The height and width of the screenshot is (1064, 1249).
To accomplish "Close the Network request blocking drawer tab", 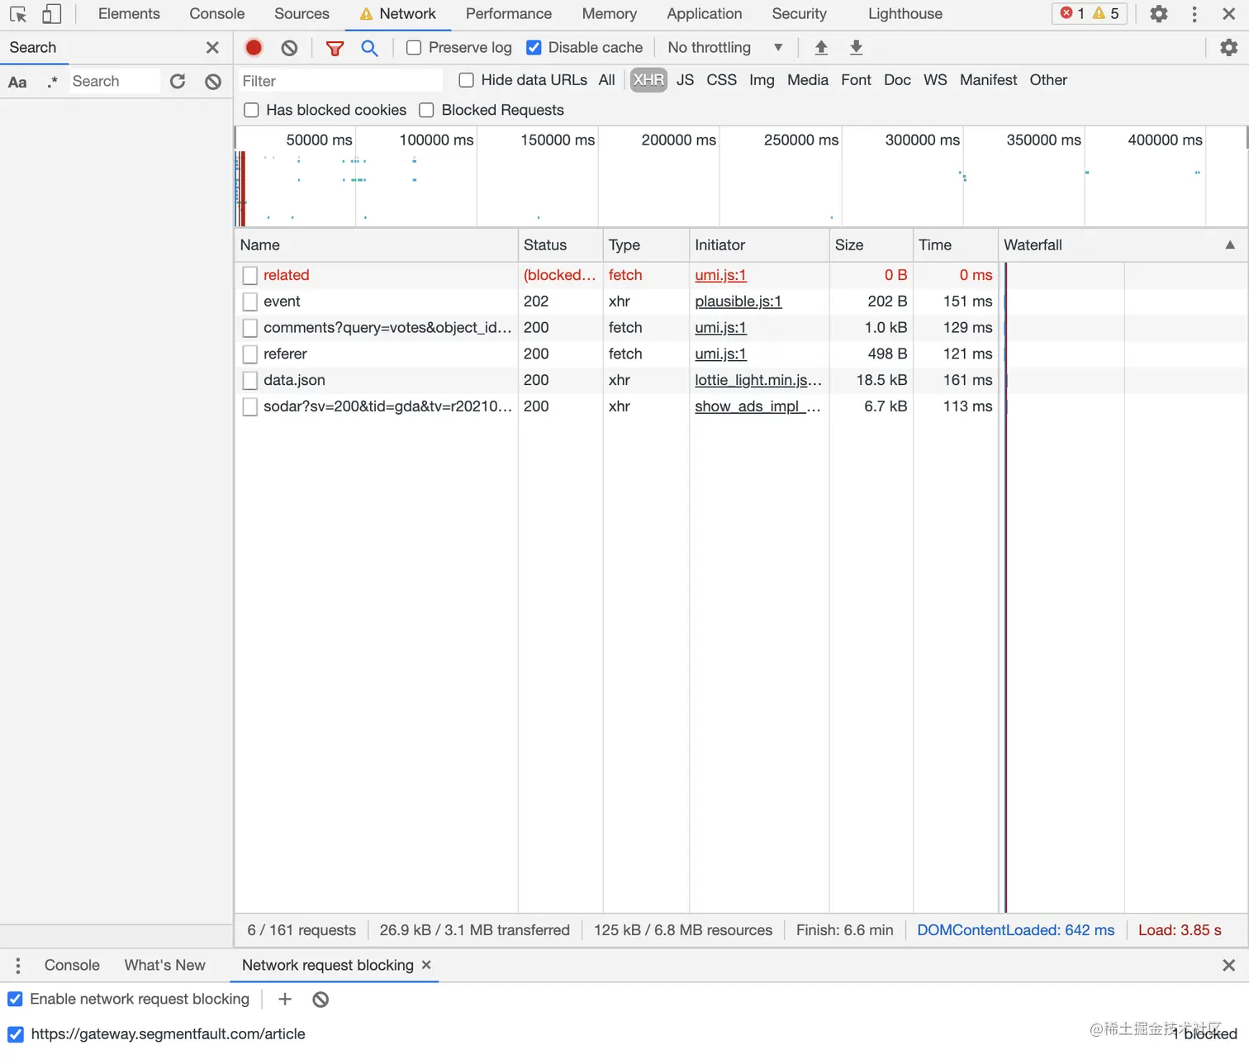I will click(x=426, y=965).
